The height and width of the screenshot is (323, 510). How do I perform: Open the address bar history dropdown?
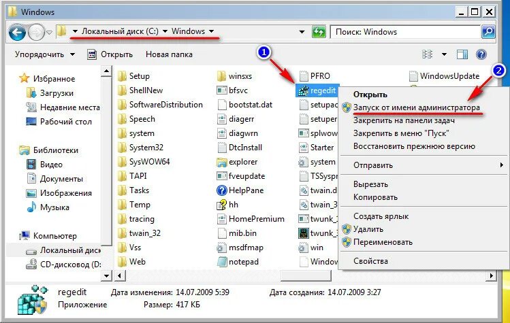pyautogui.click(x=302, y=32)
